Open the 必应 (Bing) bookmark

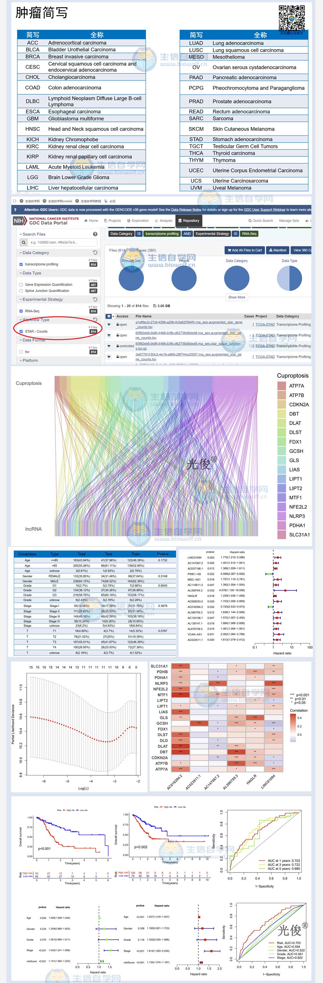pyautogui.click(x=110, y=201)
